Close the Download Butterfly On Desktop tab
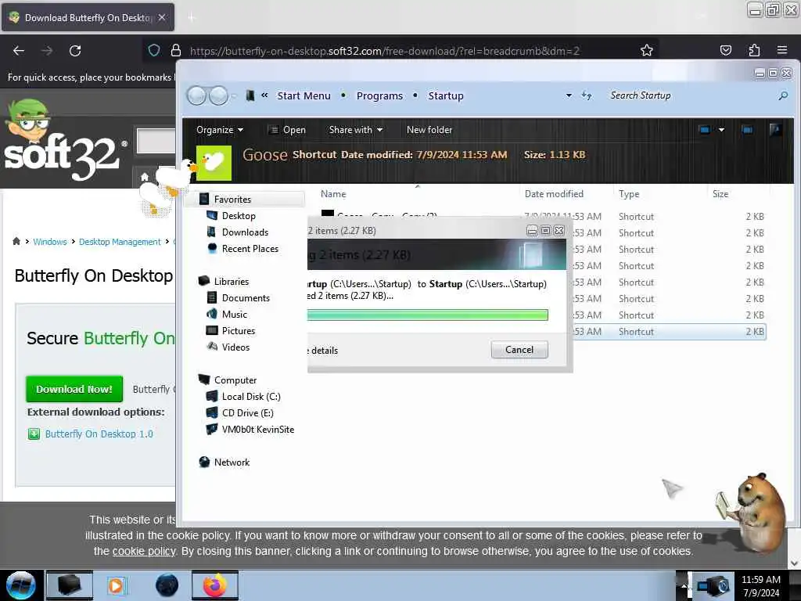801x601 pixels. 161,17
